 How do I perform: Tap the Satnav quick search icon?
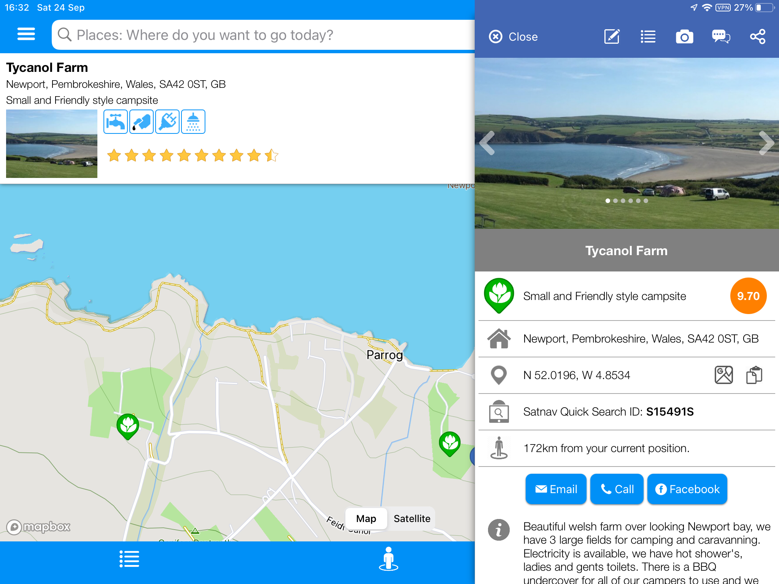(x=499, y=412)
